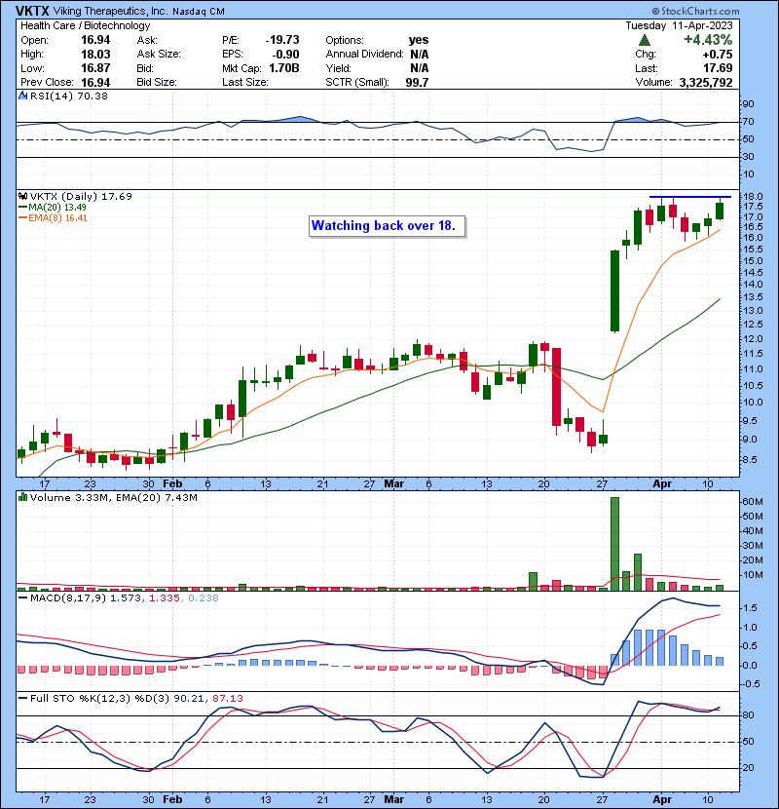Click the High value 18.03
The height and width of the screenshot is (809, 779).
(95, 55)
